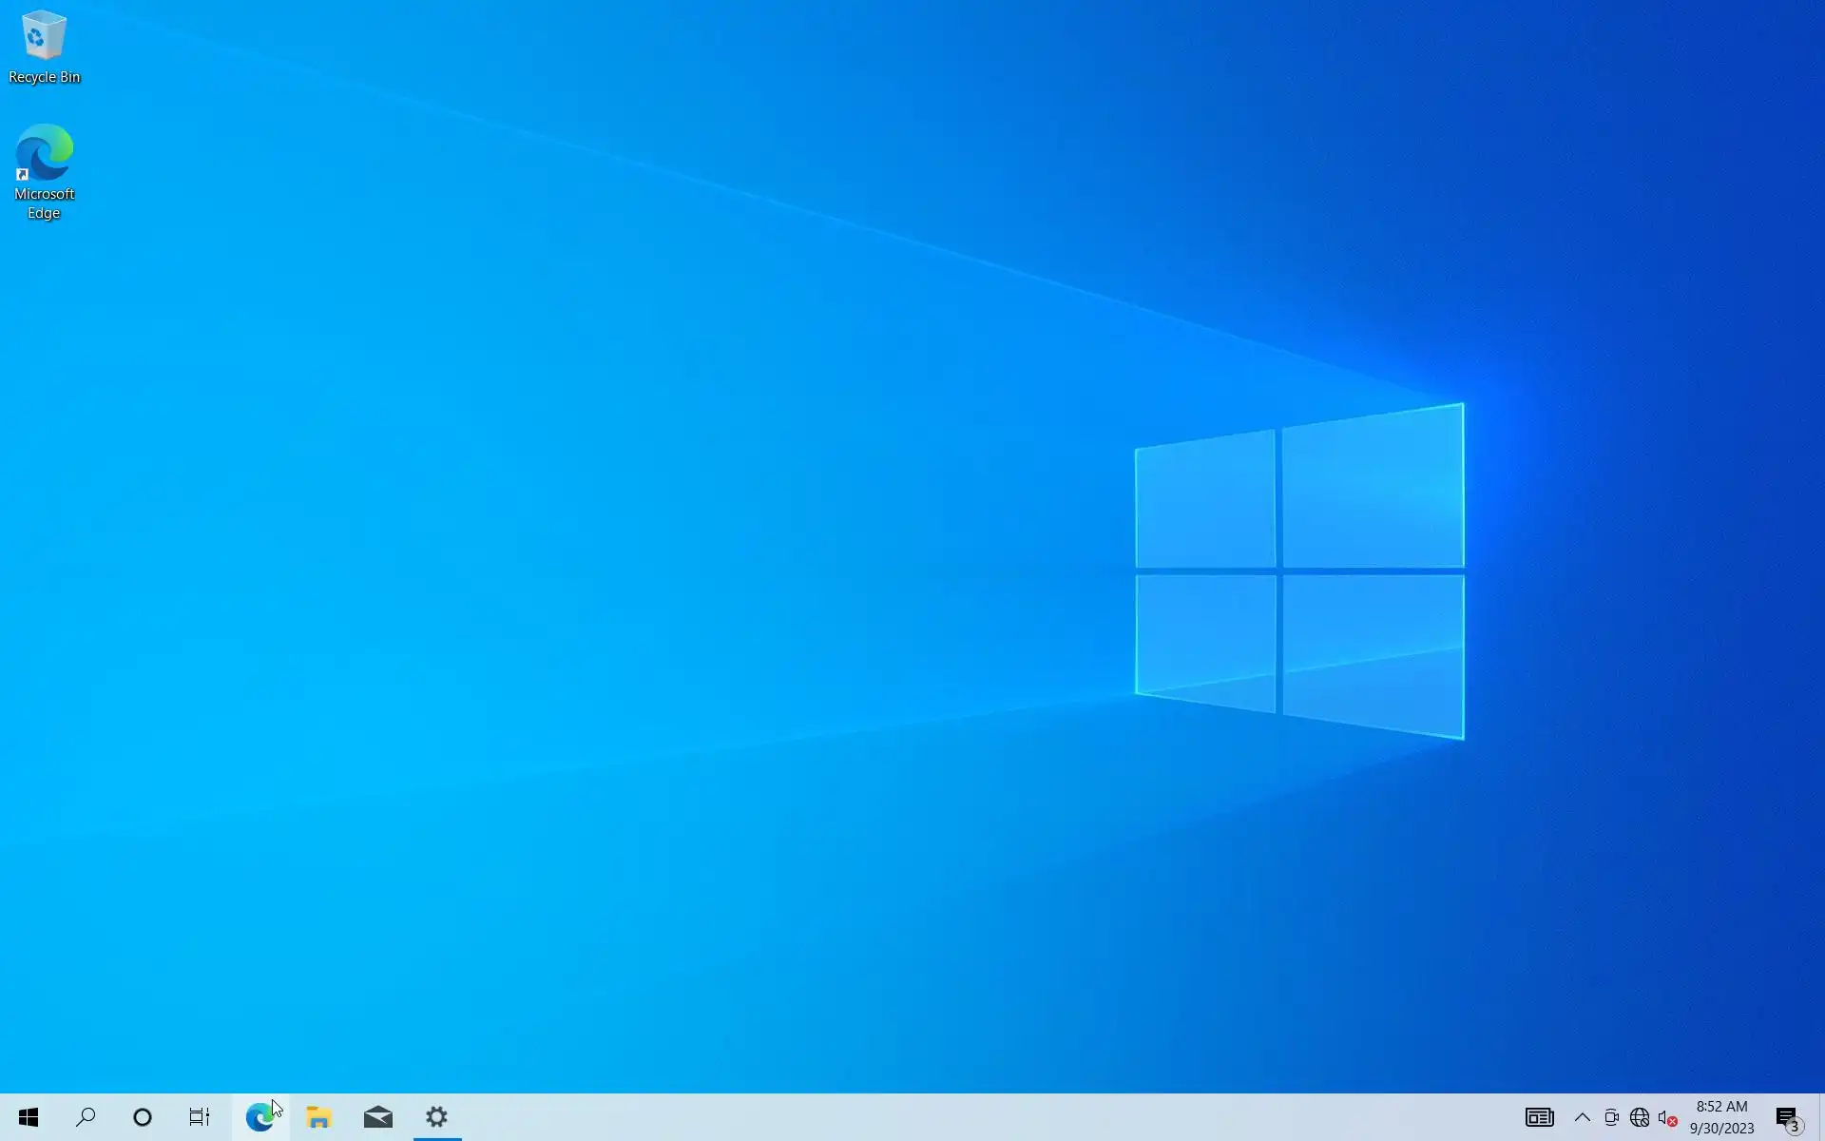The width and height of the screenshot is (1825, 1141).
Task: Open News and interests widget
Action: (x=1539, y=1117)
